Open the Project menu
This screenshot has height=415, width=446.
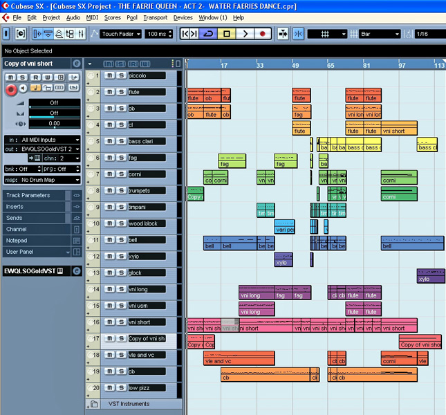51,17
